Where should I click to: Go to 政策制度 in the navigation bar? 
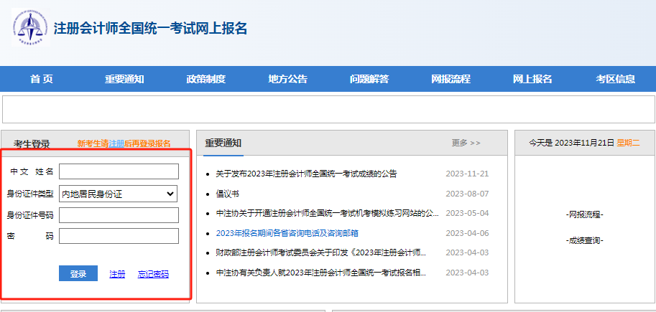(205, 79)
